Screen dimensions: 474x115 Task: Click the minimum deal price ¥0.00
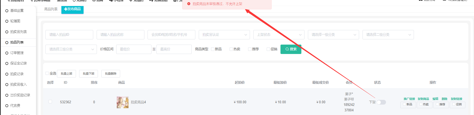click(x=321, y=102)
